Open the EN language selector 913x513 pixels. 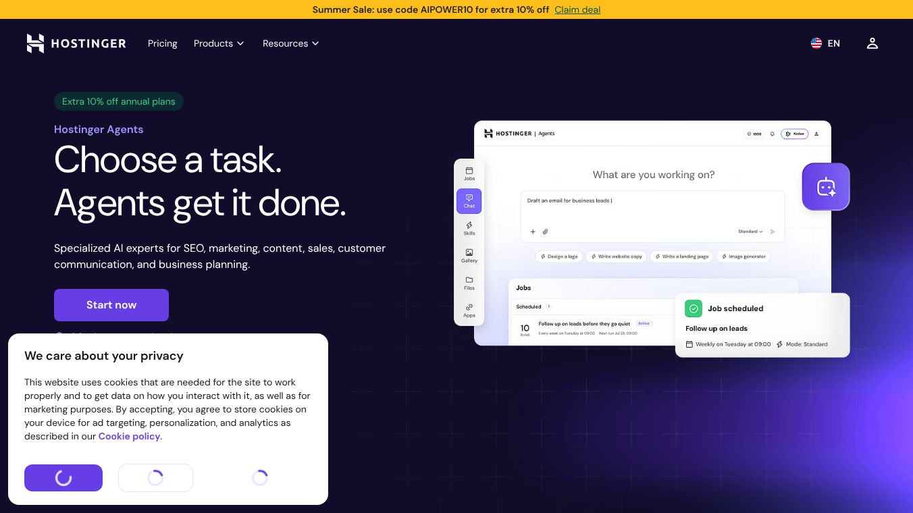[x=825, y=43]
